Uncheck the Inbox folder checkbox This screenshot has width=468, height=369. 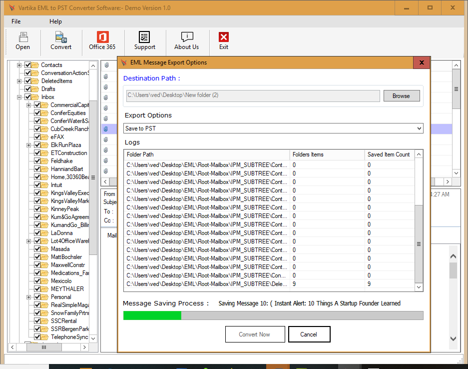28,97
